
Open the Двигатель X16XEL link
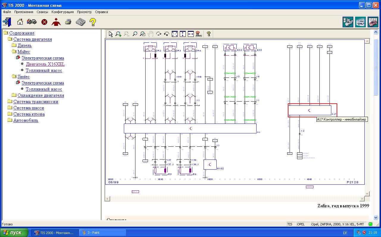(x=45, y=64)
